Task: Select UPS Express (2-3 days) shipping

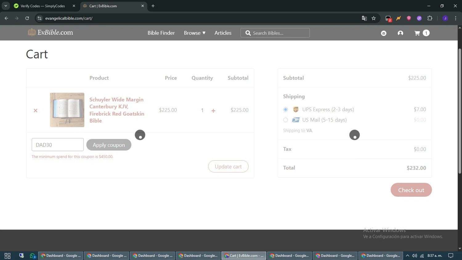Action: click(286, 109)
